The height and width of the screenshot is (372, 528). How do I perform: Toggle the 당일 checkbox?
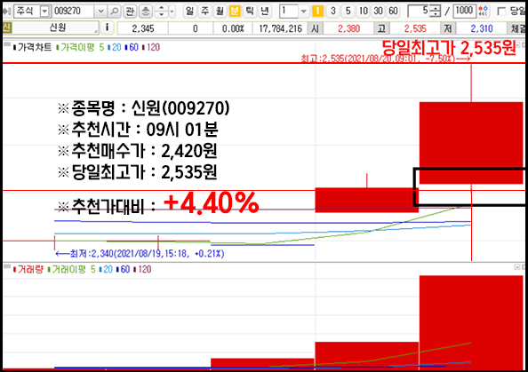pyautogui.click(x=501, y=12)
